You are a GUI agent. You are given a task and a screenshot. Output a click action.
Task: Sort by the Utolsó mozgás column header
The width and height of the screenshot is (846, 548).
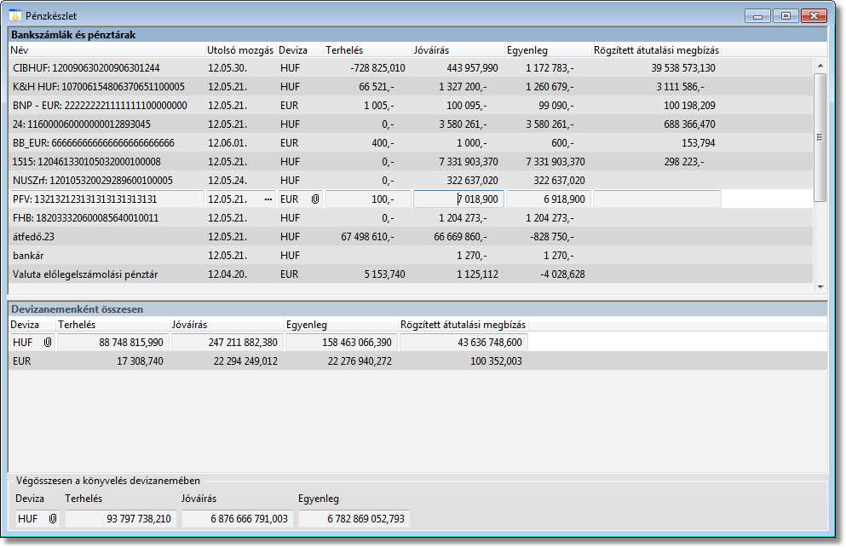[x=240, y=50]
